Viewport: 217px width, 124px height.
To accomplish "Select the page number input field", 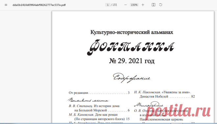I will click(x=108, y=5).
